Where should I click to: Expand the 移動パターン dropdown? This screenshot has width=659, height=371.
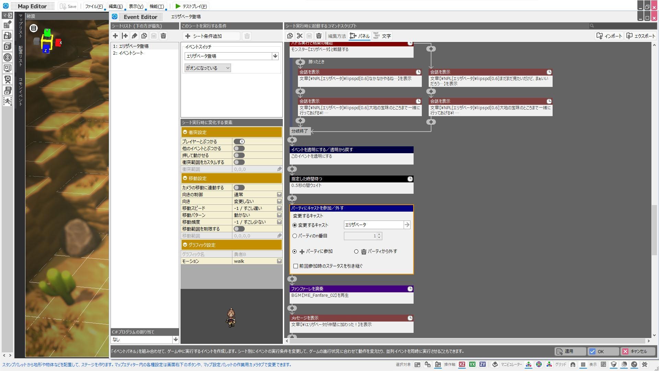[x=279, y=215]
